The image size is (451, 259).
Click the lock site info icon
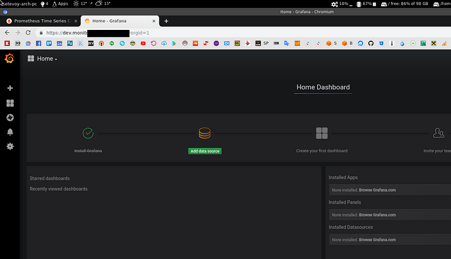41,33
